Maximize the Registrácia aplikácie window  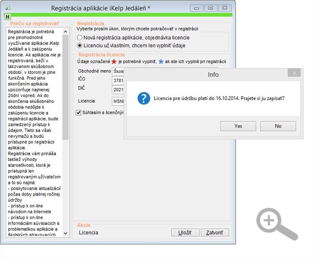tap(211, 8)
